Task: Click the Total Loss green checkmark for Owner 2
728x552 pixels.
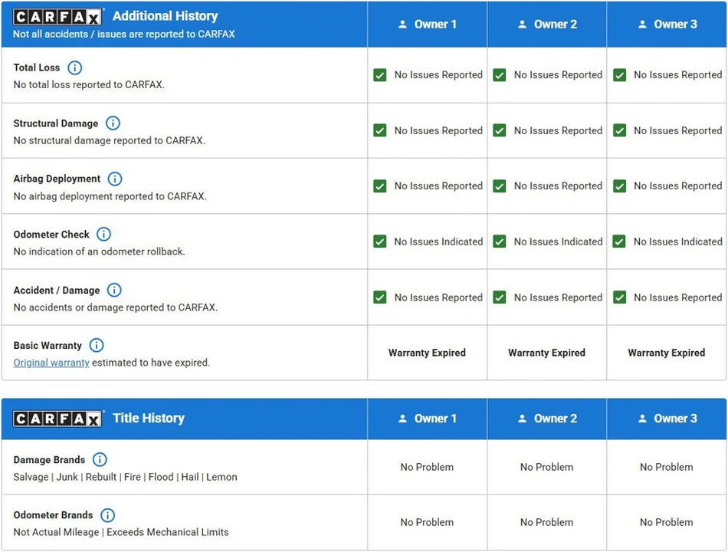Action: pyautogui.click(x=500, y=75)
